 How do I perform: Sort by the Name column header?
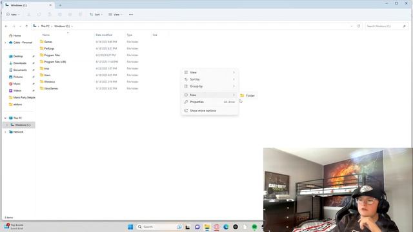[x=46, y=35]
